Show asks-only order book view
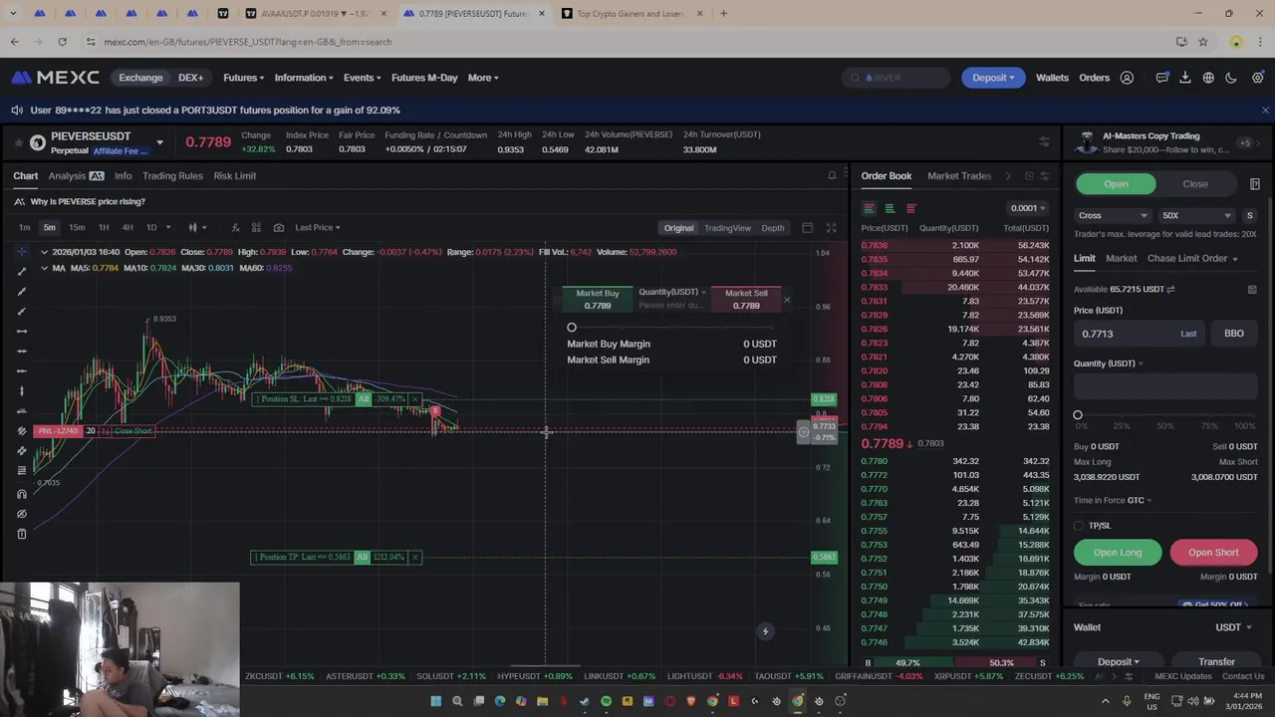1275x717 pixels. tap(910, 208)
